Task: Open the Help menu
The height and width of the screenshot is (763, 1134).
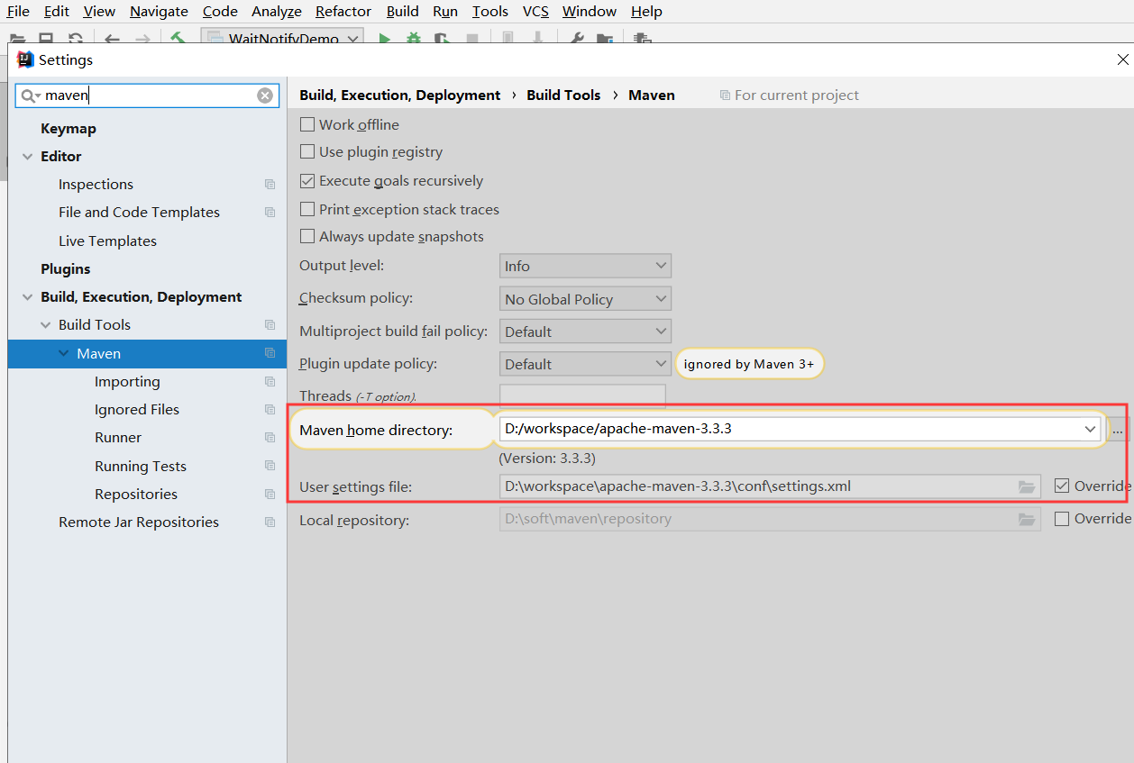Action: tap(646, 12)
